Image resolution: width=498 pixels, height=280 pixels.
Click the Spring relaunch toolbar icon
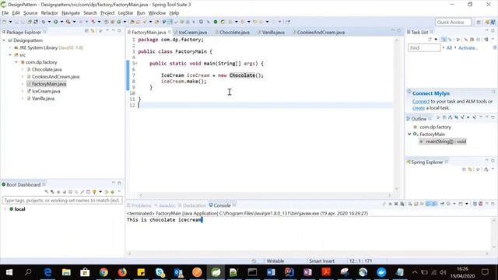pos(223,22)
